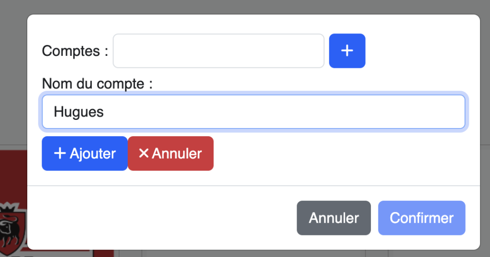Click inside the Nom du compte field
Image resolution: width=490 pixels, height=257 pixels.
(x=254, y=112)
